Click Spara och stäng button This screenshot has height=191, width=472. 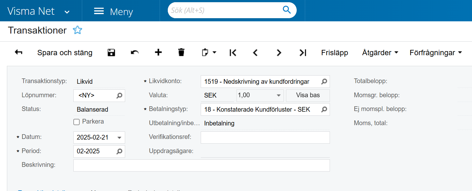(65, 53)
